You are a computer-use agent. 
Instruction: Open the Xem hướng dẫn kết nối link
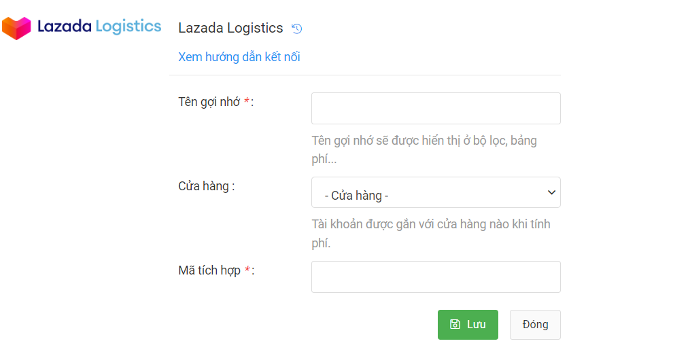point(239,57)
